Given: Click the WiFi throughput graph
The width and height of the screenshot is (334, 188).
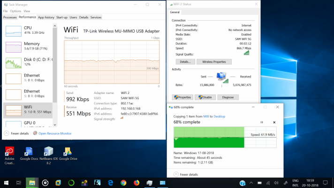Looking at the screenshot, I should (112, 62).
